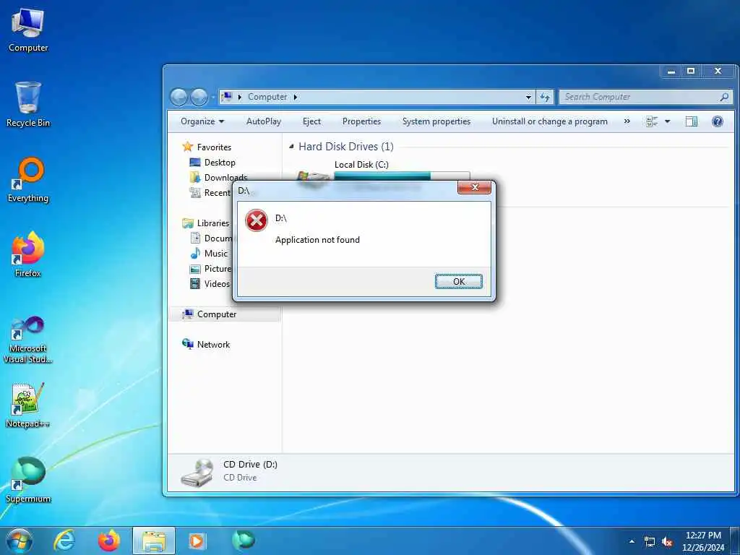
Task: Click the network tray icon
Action: click(x=650, y=542)
